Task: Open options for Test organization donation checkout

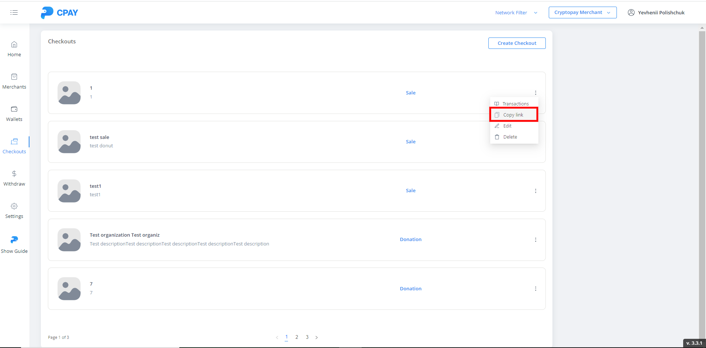Action: 535,240
